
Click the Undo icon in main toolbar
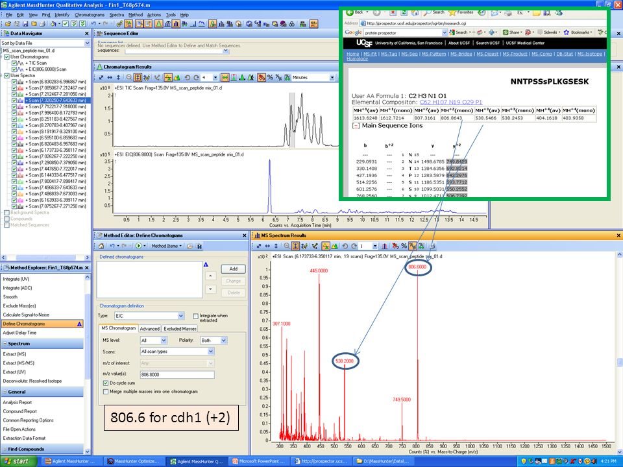pyautogui.click(x=93, y=24)
